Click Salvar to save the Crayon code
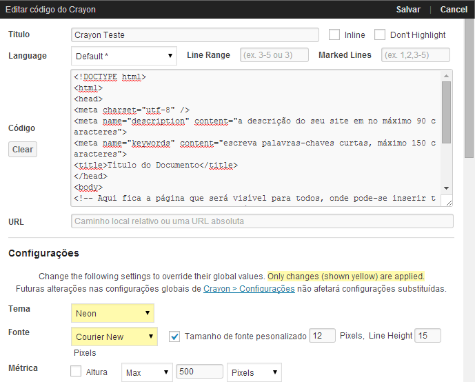Image resolution: width=475 pixels, height=382 pixels. 408,10
